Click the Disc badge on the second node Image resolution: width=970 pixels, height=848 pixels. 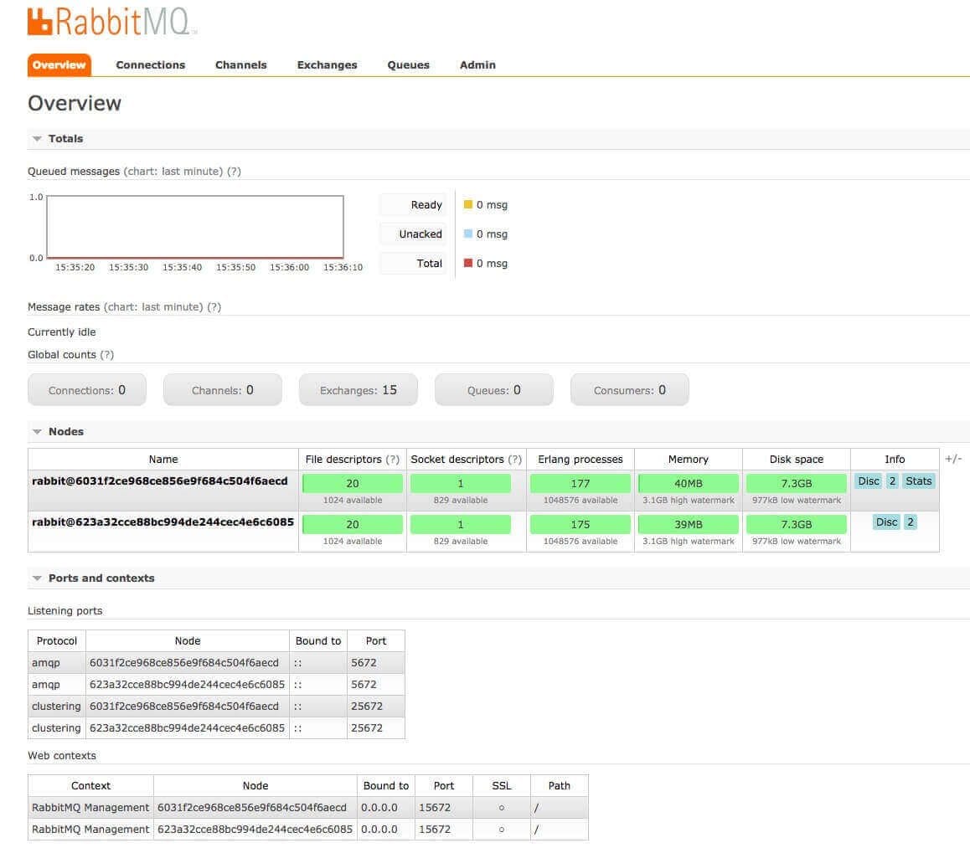point(887,522)
